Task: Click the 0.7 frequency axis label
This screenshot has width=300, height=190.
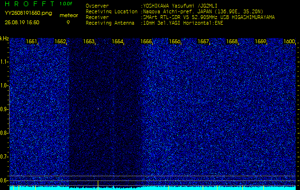Action: pyautogui.click(x=4, y=157)
